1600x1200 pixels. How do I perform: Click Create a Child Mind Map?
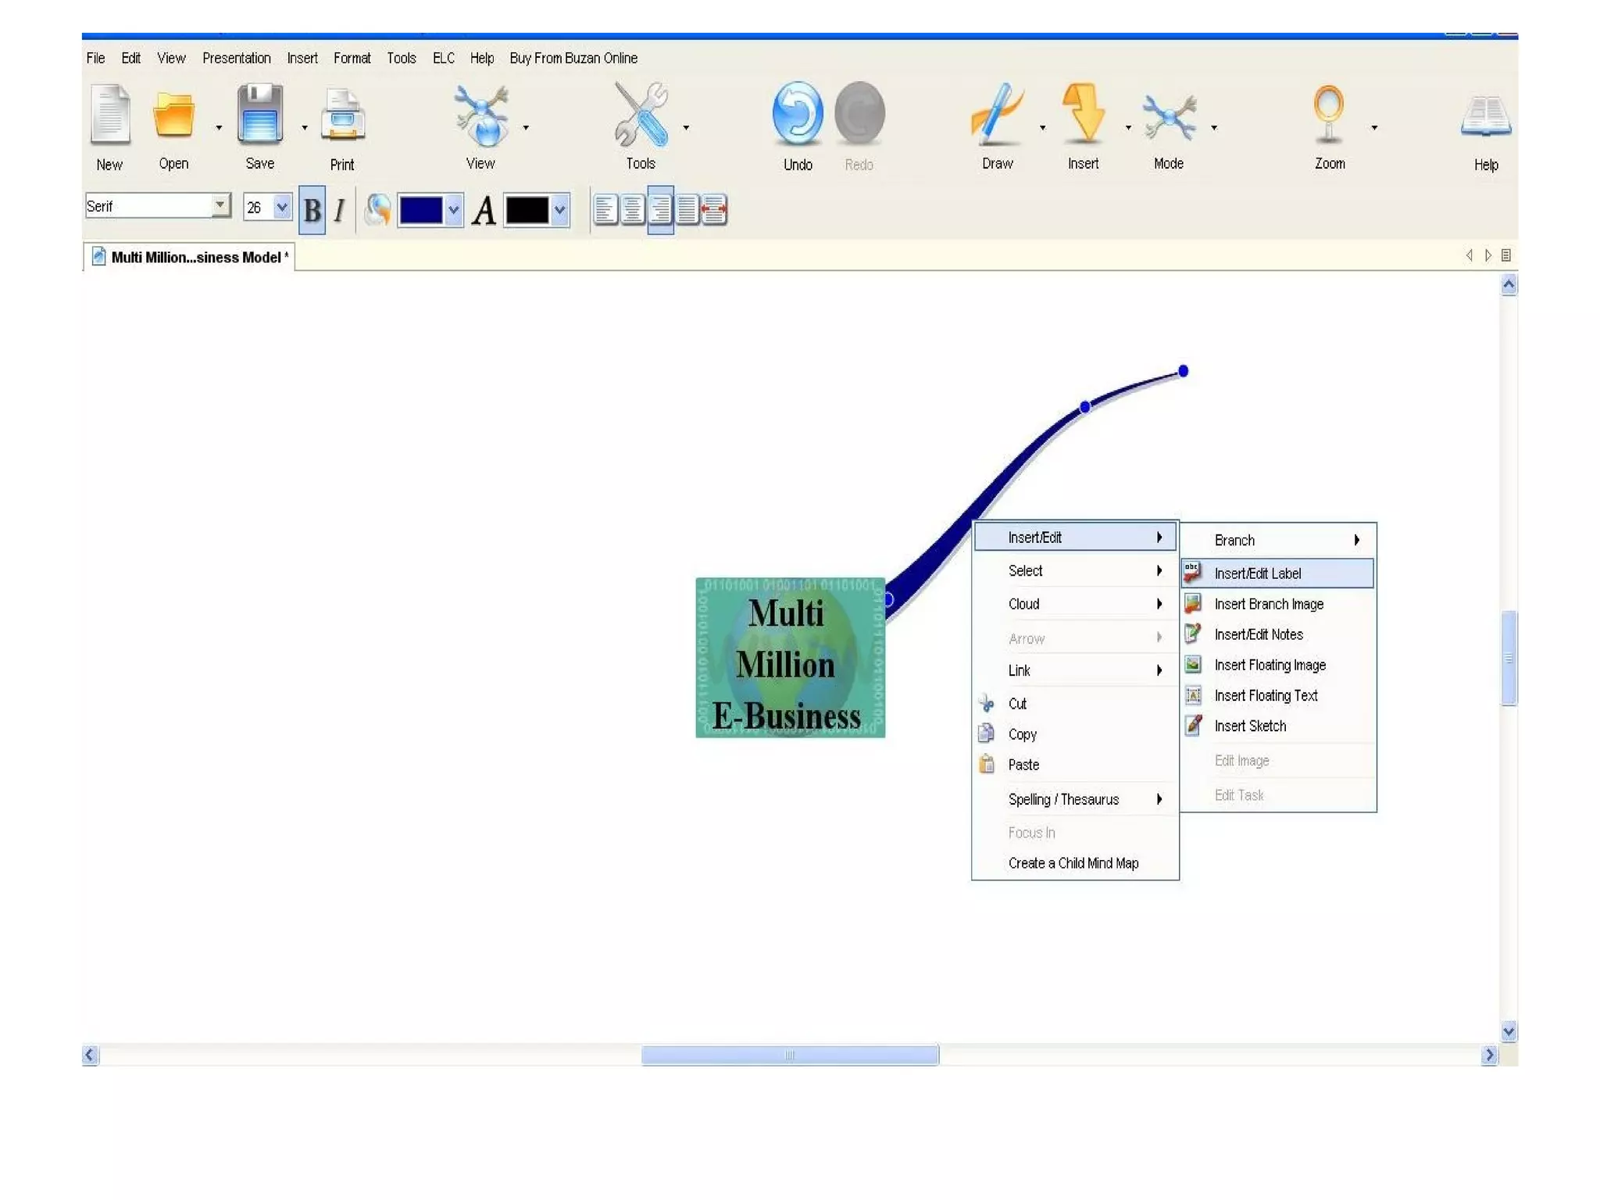pyautogui.click(x=1073, y=863)
